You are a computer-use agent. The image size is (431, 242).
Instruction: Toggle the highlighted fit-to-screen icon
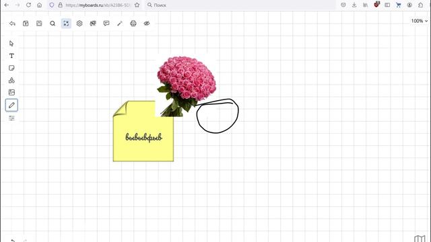[x=66, y=24]
